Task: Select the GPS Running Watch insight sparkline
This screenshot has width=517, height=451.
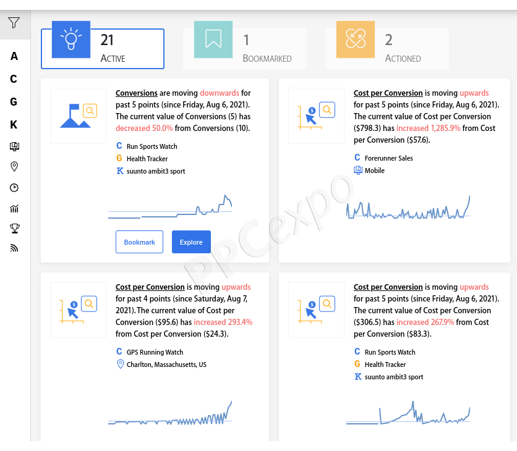Action: [x=170, y=413]
